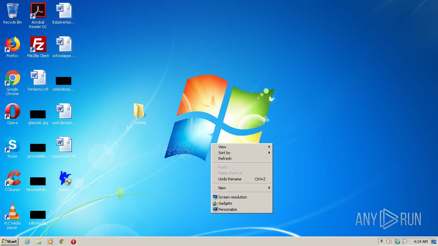Viewport: 438px width, 246px height.
Task: Select the VLC media player shortcut
Action: tap(12, 217)
